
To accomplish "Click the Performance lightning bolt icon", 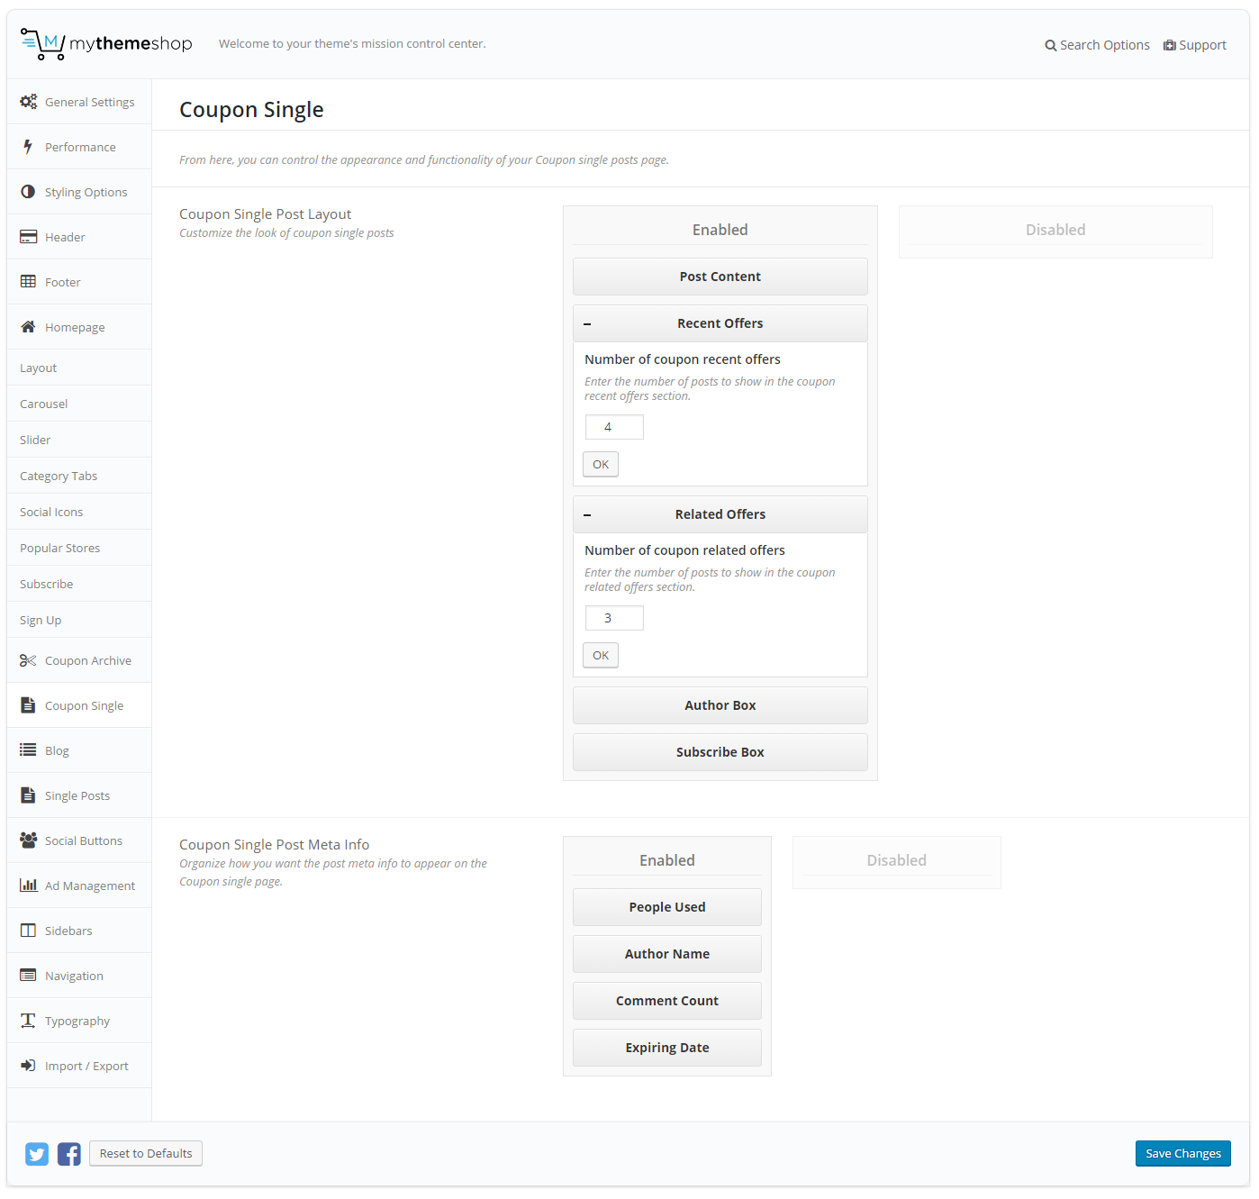I will (x=28, y=147).
